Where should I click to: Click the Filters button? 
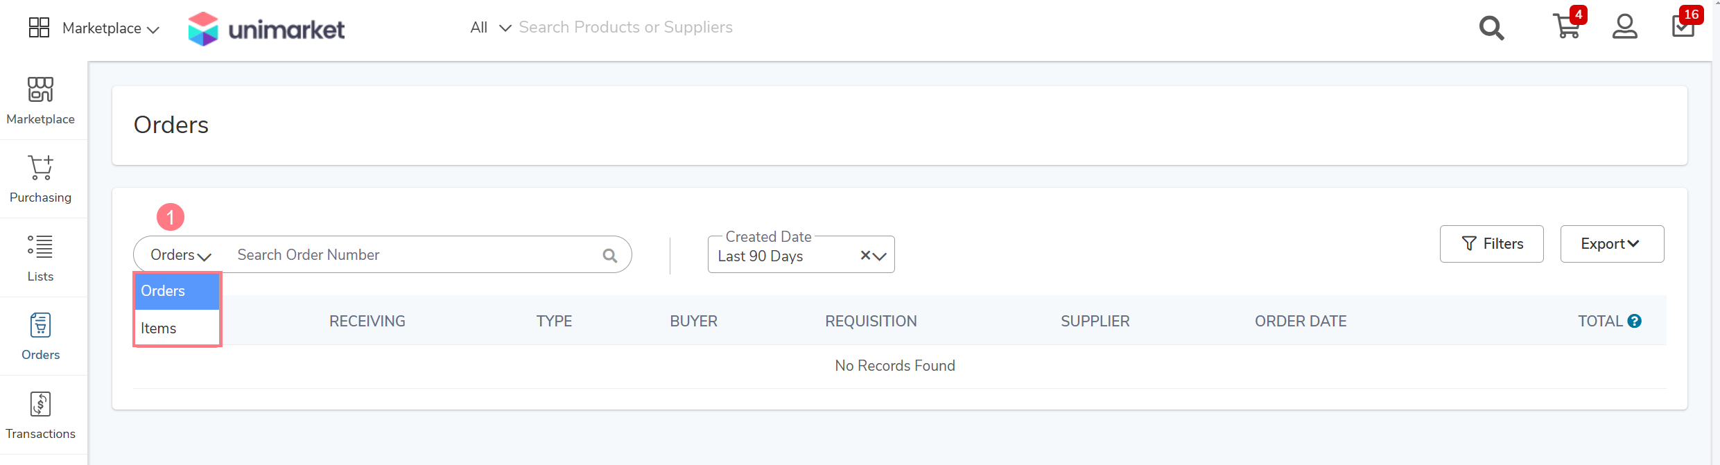pyautogui.click(x=1491, y=244)
